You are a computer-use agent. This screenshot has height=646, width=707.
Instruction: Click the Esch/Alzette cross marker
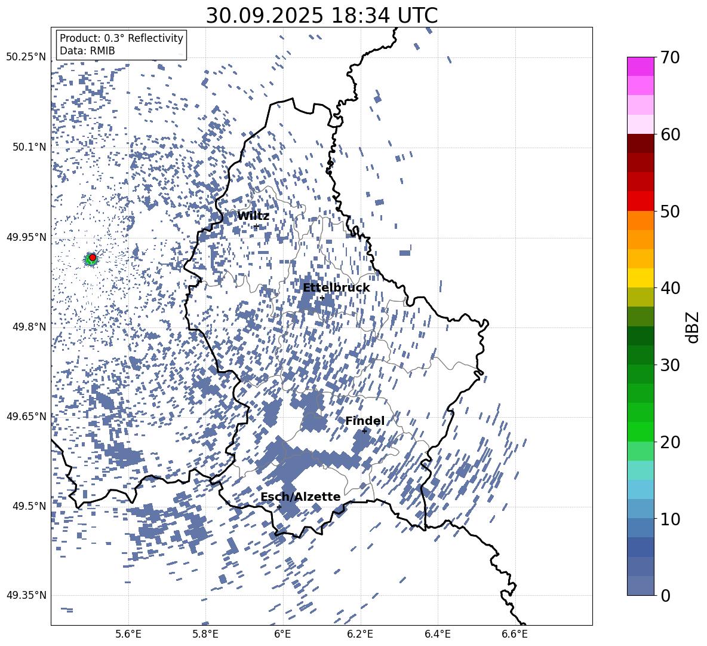279,507
